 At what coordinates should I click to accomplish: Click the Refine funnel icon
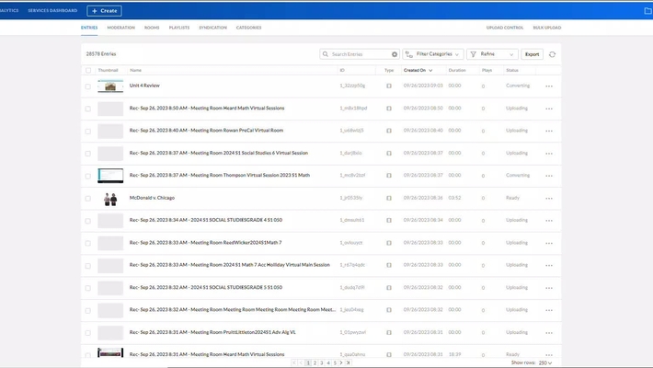pyautogui.click(x=473, y=54)
